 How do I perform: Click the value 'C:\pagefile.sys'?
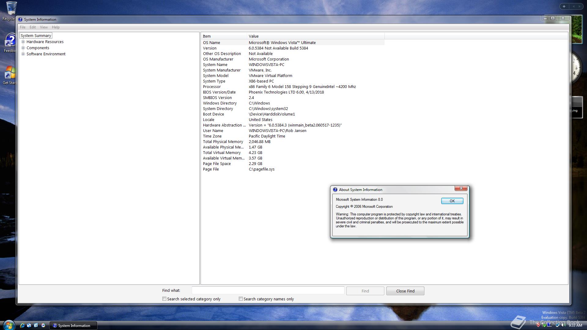[x=261, y=169]
